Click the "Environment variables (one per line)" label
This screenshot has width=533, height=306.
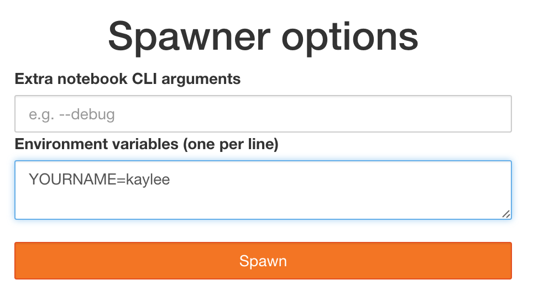point(147,144)
